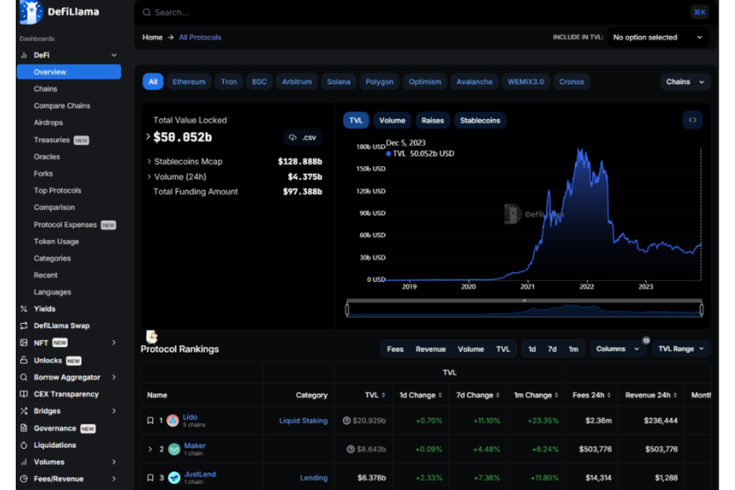735x490 pixels.
Task: Click the Yields percent icon
Action: (24, 309)
